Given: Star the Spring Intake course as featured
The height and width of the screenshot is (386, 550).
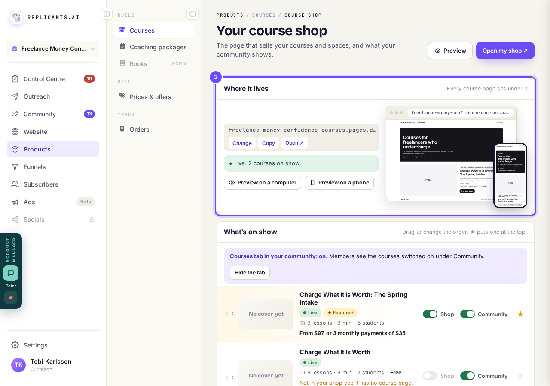Looking at the screenshot, I should coord(520,314).
